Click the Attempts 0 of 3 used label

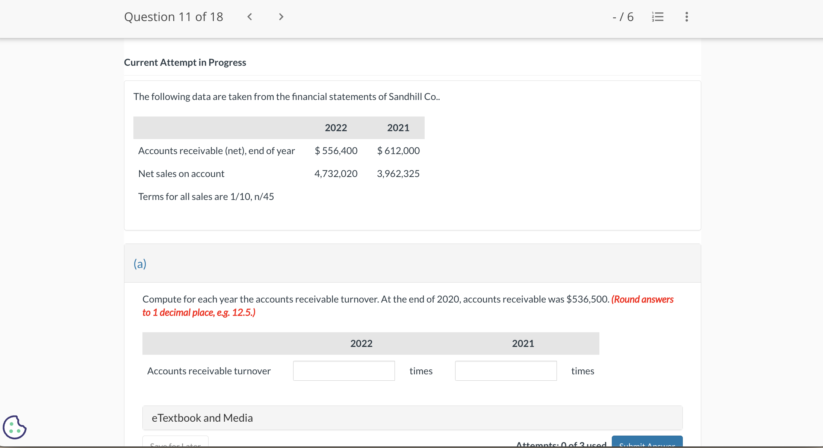point(561,444)
